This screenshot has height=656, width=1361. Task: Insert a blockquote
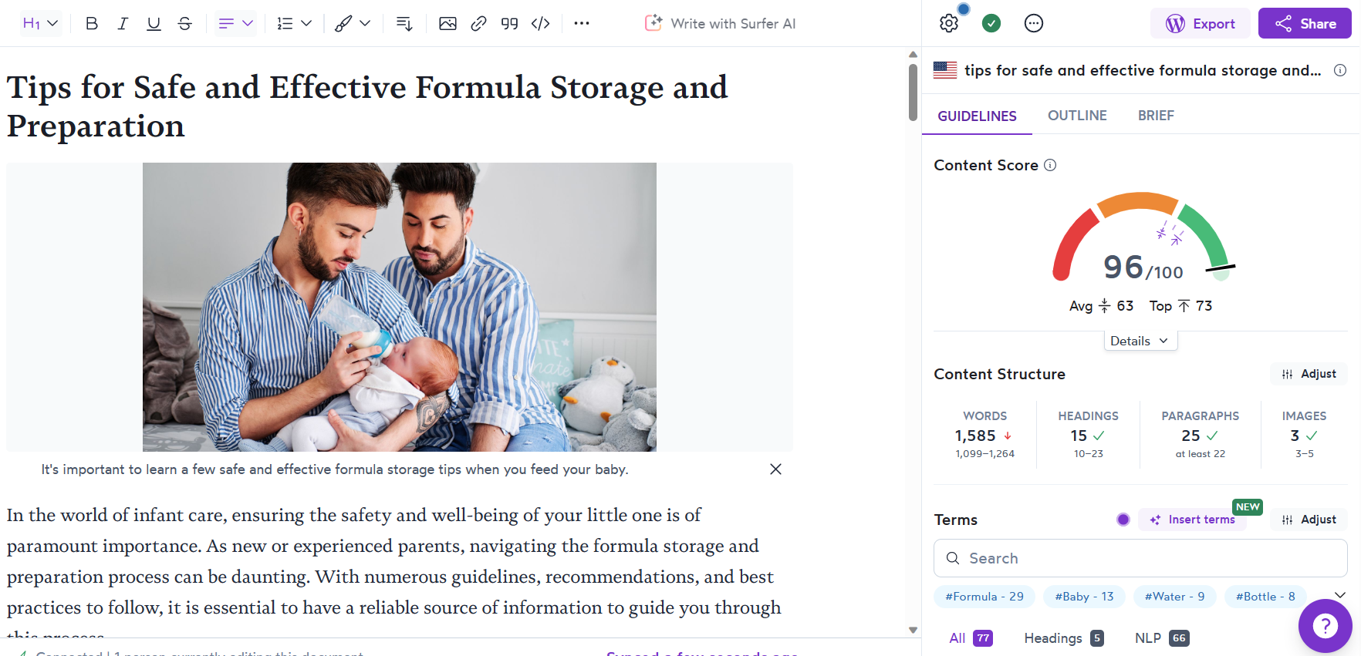509,23
